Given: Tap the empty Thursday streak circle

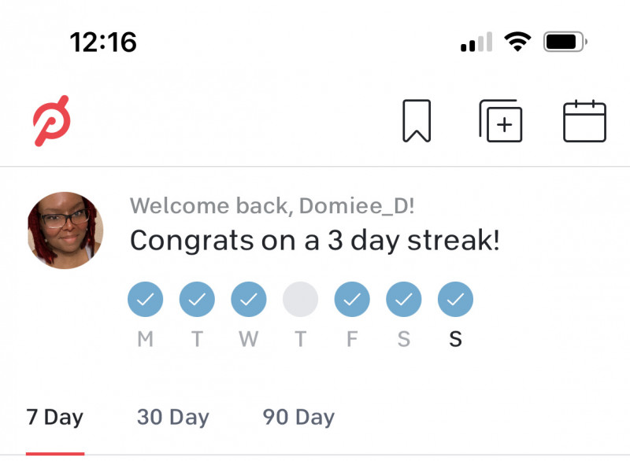Looking at the screenshot, I should click(300, 300).
